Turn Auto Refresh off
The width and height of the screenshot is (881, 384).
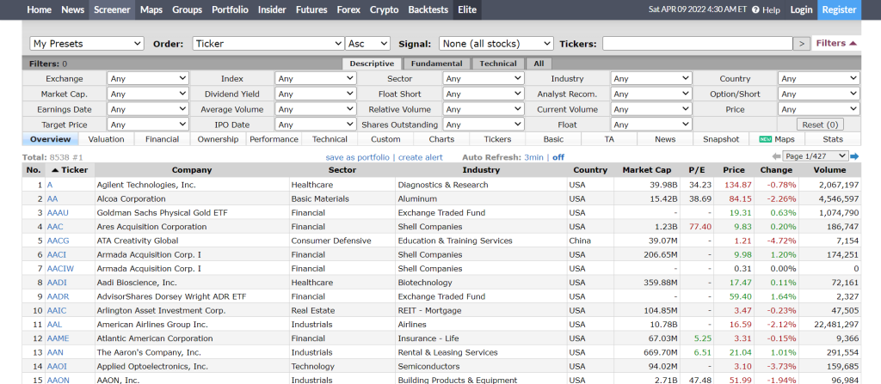[x=558, y=157]
